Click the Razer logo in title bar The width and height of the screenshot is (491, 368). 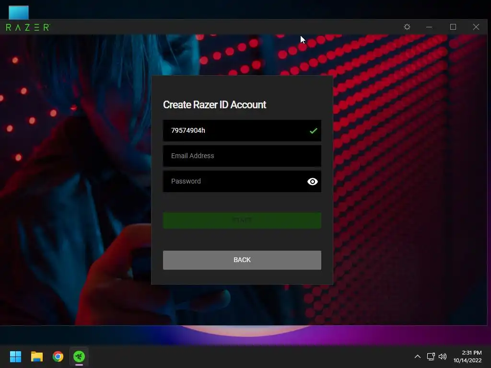[28, 27]
